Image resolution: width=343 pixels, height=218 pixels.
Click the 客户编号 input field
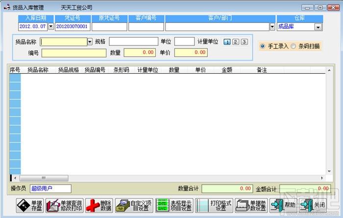[x=146, y=27]
